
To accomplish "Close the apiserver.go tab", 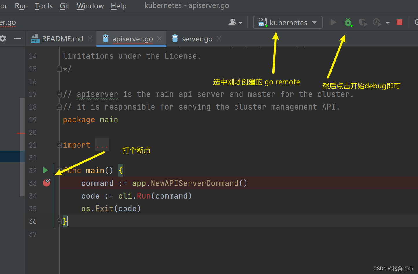I will pos(159,38).
